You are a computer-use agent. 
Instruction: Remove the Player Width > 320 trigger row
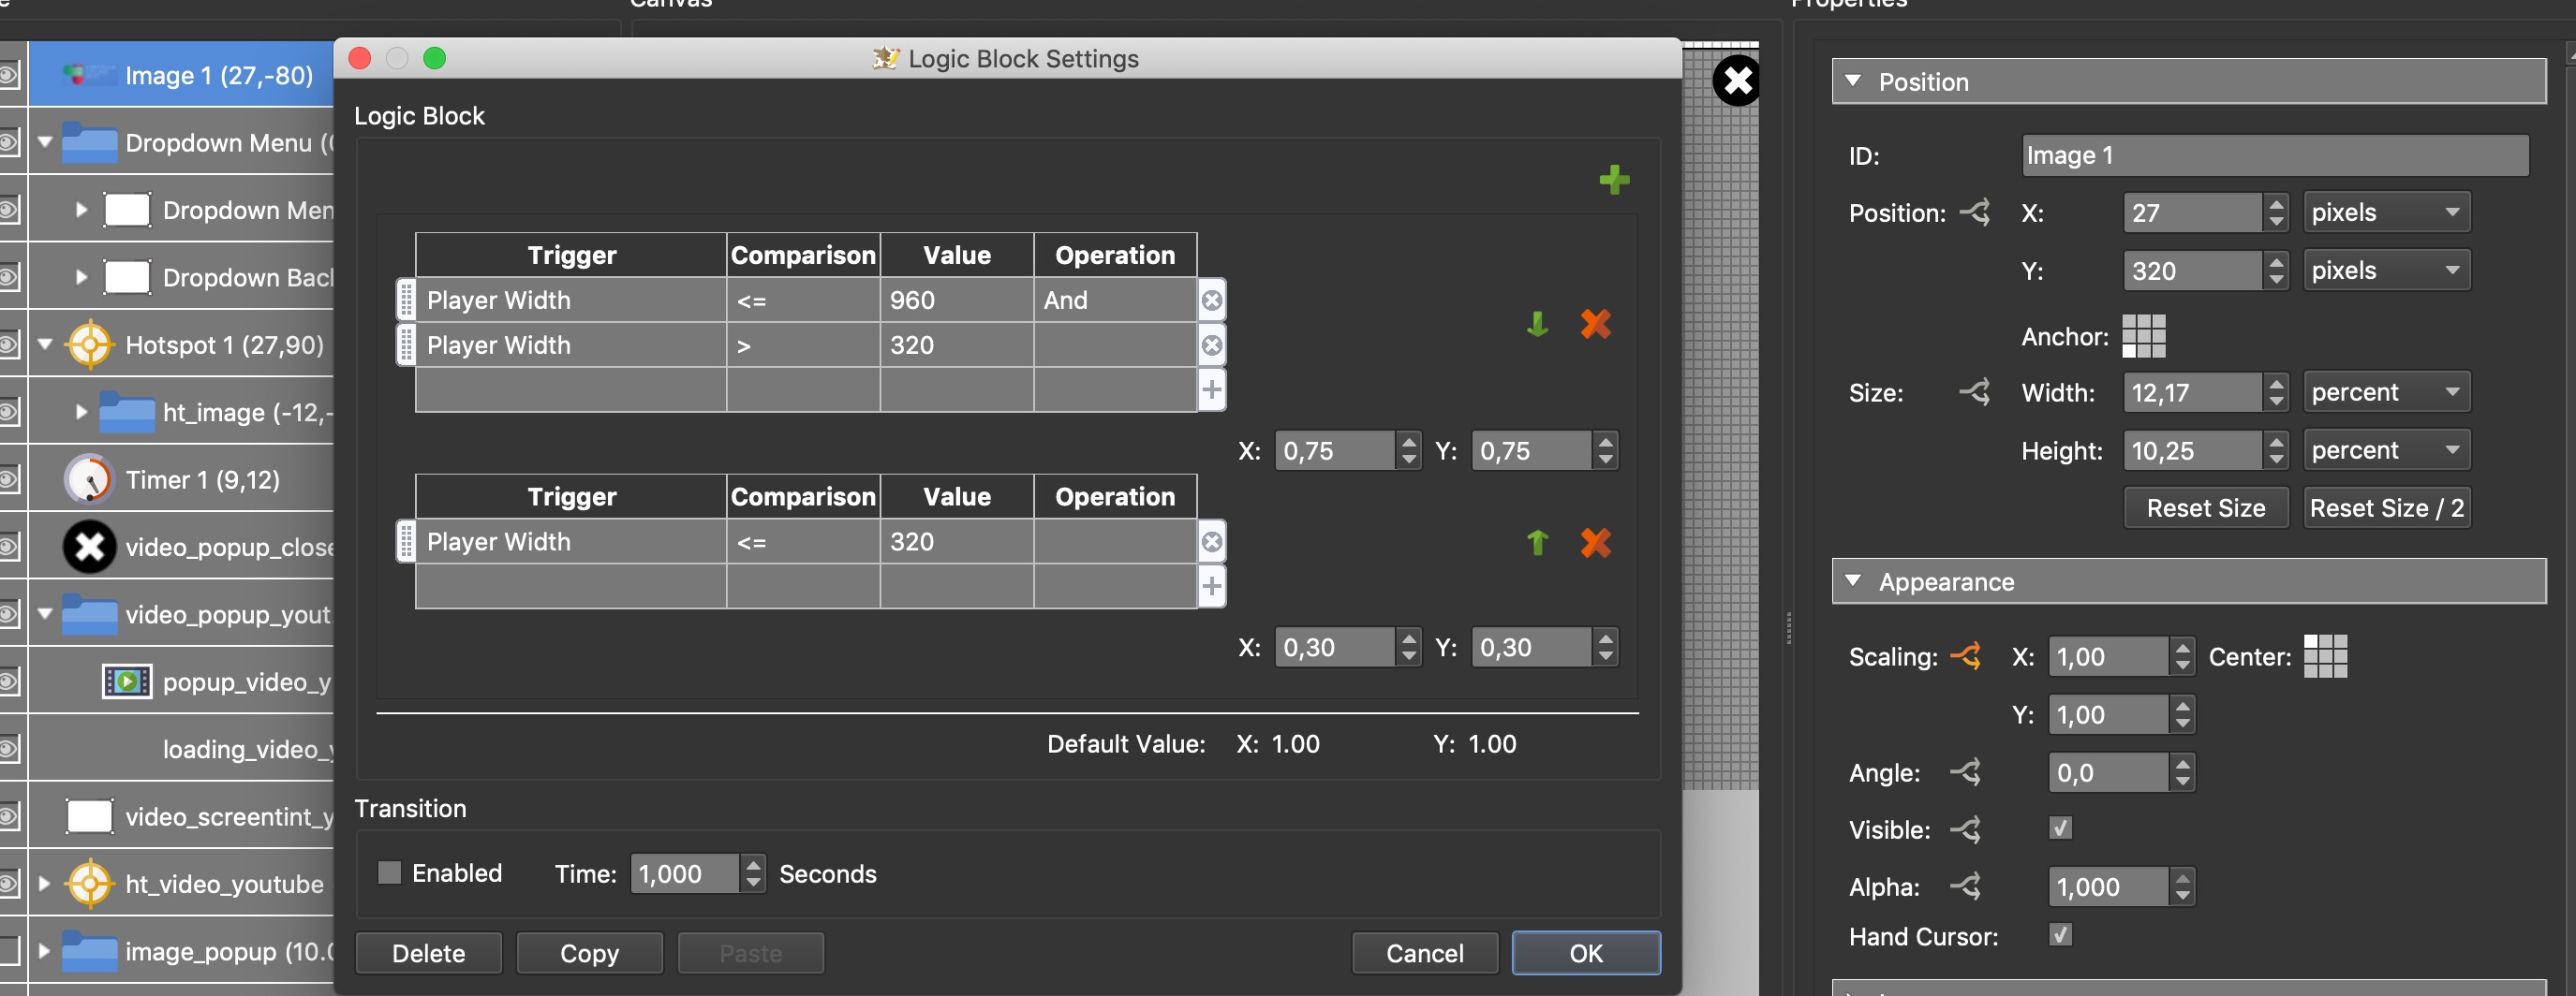[x=1211, y=345]
